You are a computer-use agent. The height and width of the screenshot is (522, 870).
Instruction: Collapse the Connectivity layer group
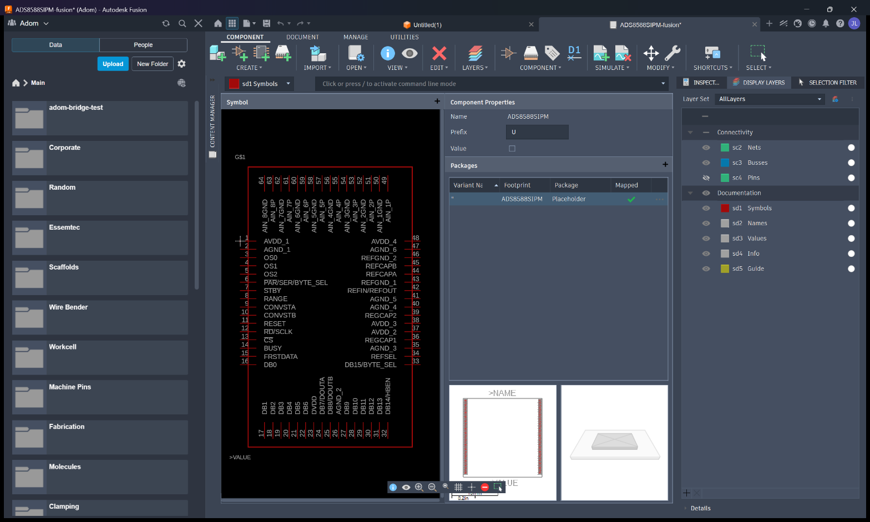690,133
